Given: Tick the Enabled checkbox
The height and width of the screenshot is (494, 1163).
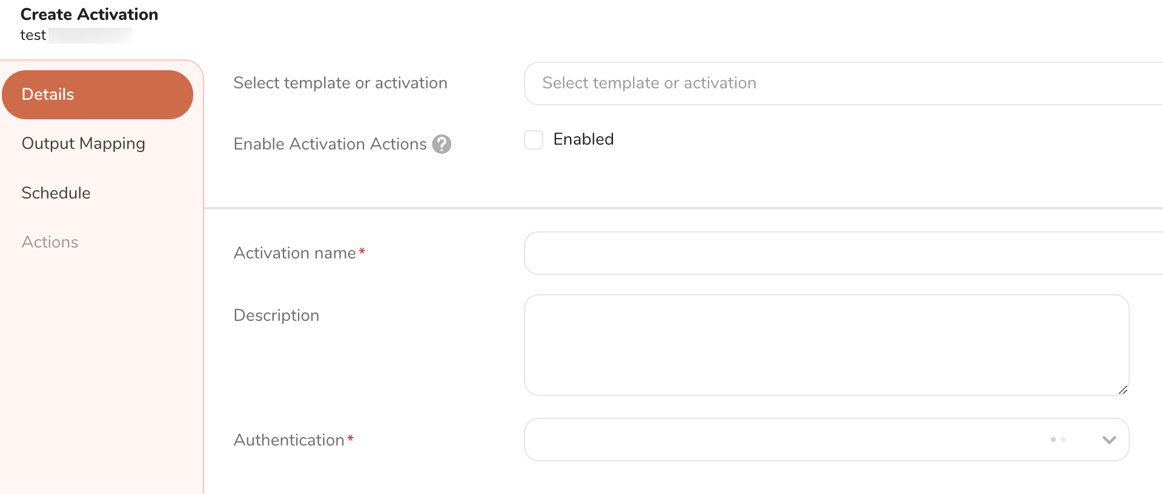Looking at the screenshot, I should 534,140.
